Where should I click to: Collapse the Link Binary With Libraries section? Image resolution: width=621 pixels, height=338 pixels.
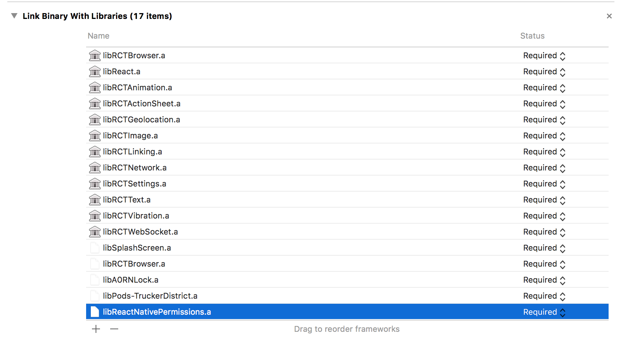[14, 16]
